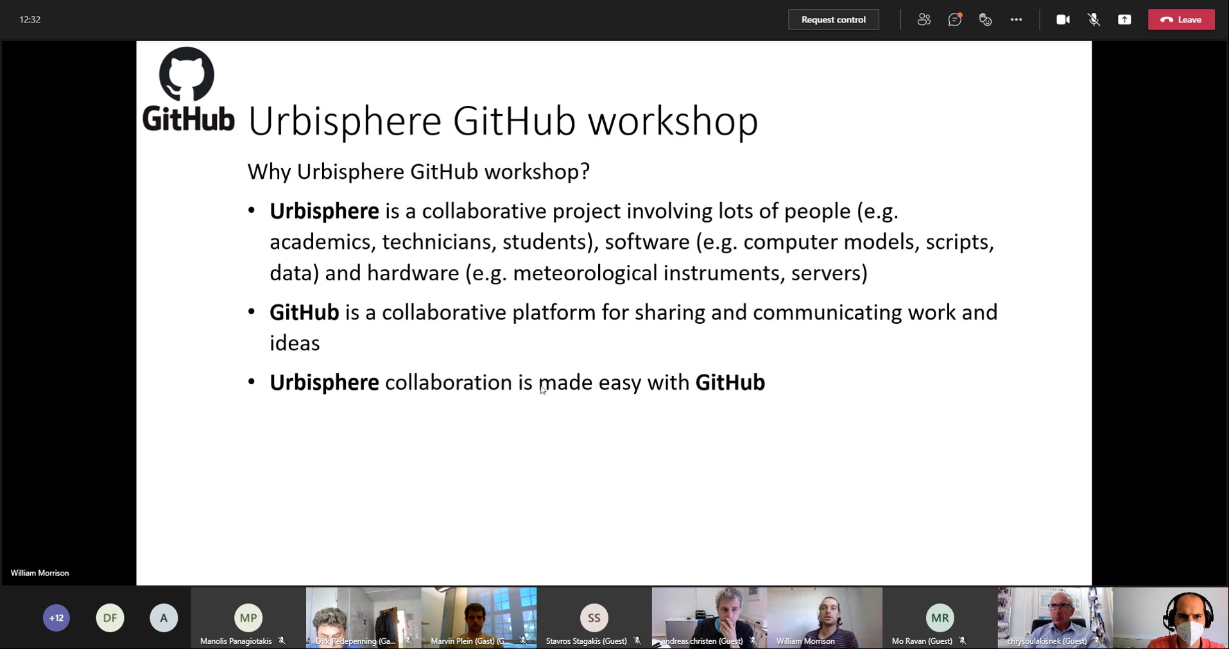Screen dimensions: 1229x649
Task: Toggle the microphone mute
Action: point(1094,19)
